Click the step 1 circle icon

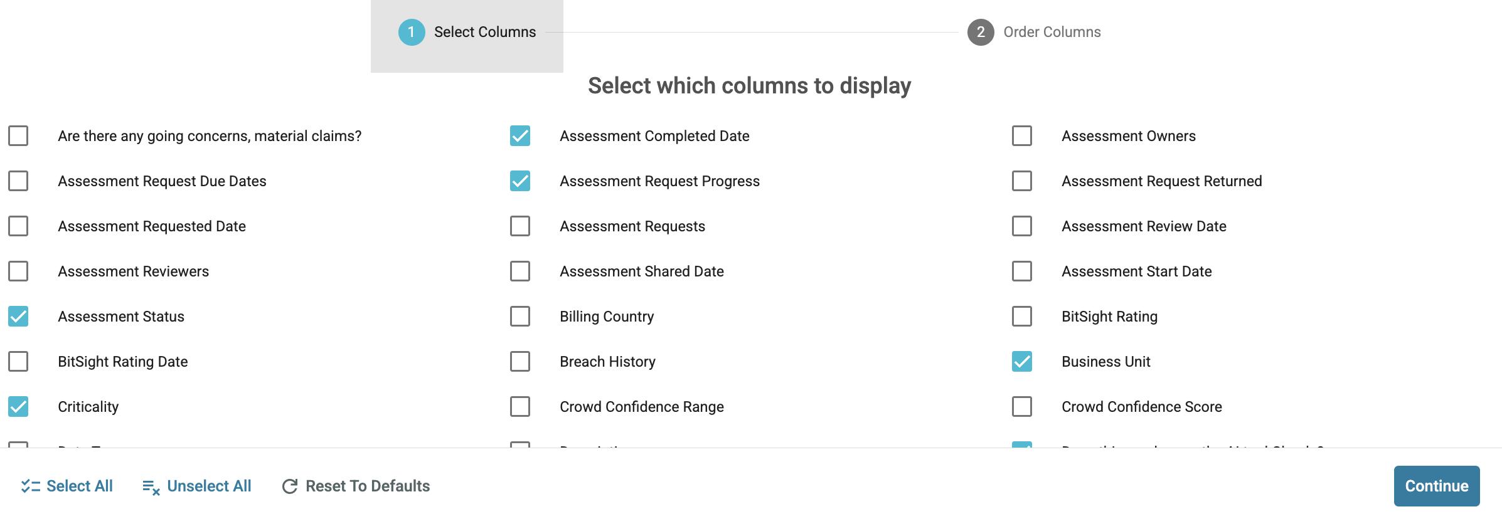412,32
